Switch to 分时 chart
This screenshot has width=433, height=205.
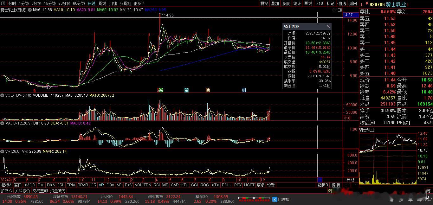click(x=12, y=3)
